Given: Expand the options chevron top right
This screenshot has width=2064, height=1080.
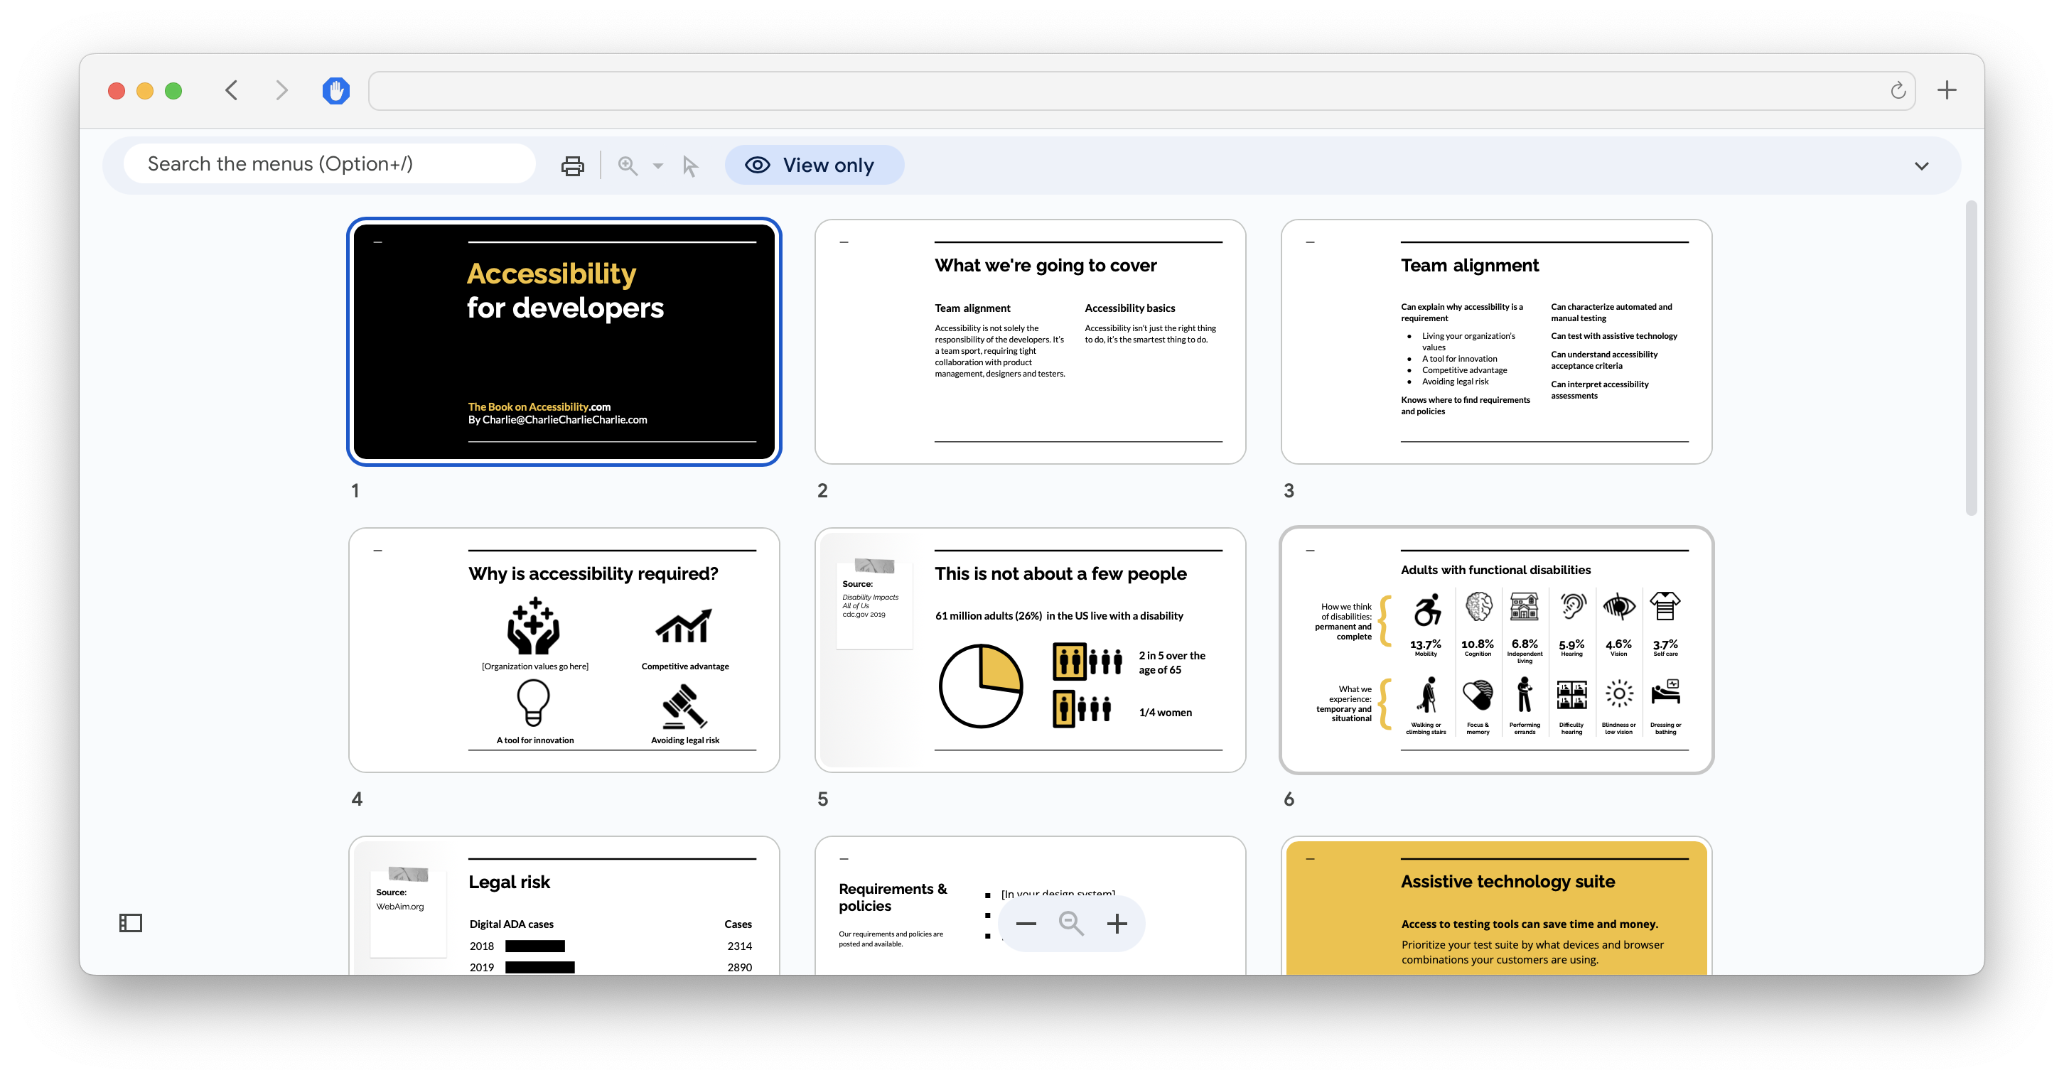Looking at the screenshot, I should click(x=1922, y=166).
